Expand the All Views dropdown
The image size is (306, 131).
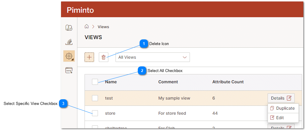[152, 57]
